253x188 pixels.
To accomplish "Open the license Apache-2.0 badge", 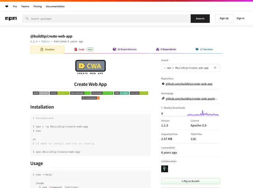I will pos(59,93).
